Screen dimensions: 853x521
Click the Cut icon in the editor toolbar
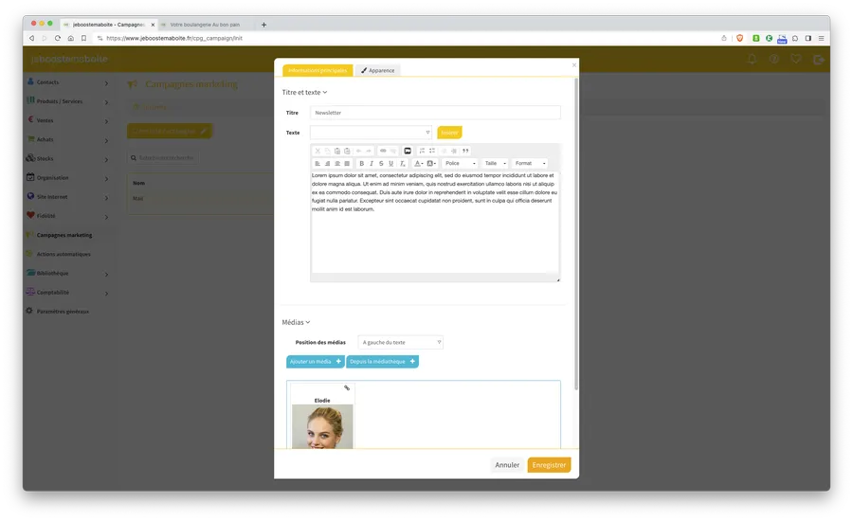pyautogui.click(x=318, y=151)
